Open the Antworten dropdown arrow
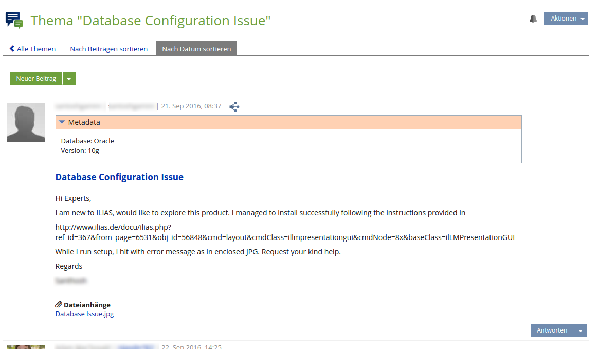The width and height of the screenshot is (599, 349). 580,330
